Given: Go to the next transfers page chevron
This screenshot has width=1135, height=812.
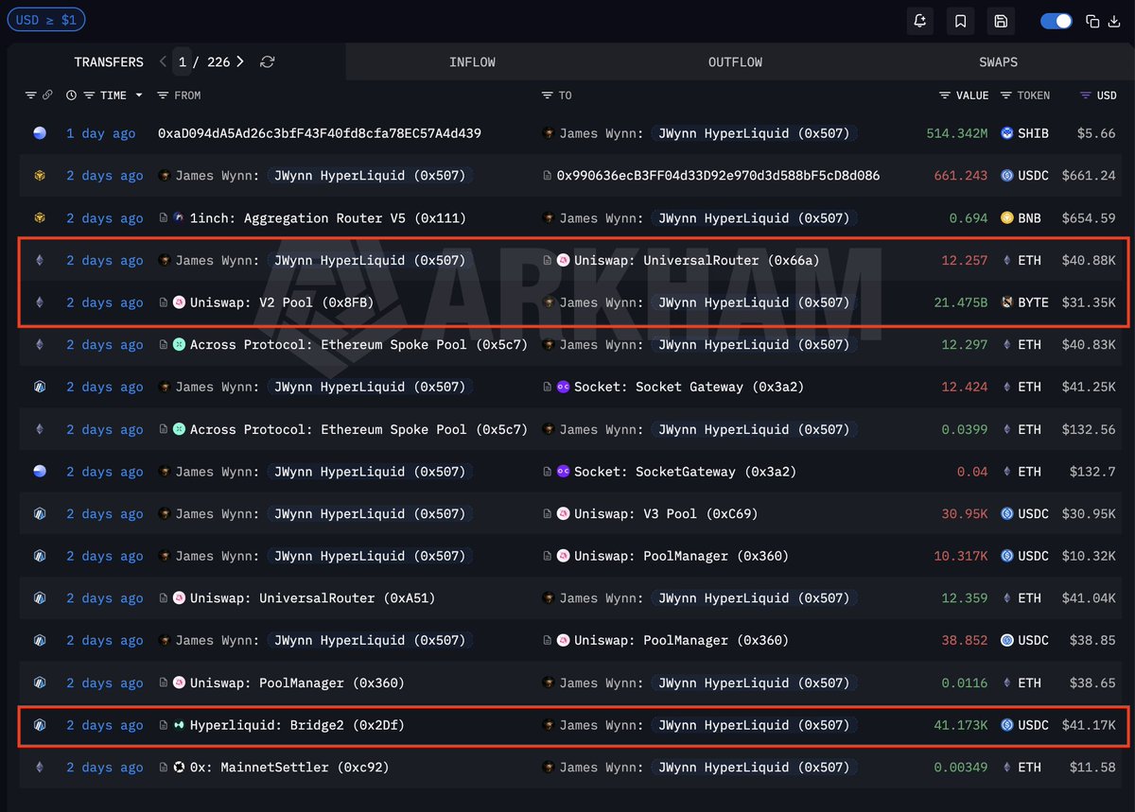Looking at the screenshot, I should 240,61.
